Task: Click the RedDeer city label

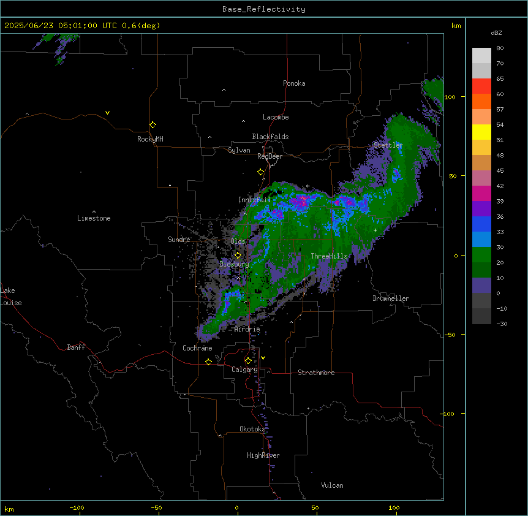Action: pos(270,156)
